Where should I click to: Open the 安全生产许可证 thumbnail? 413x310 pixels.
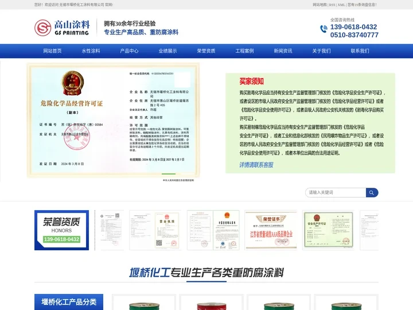click(328, 230)
